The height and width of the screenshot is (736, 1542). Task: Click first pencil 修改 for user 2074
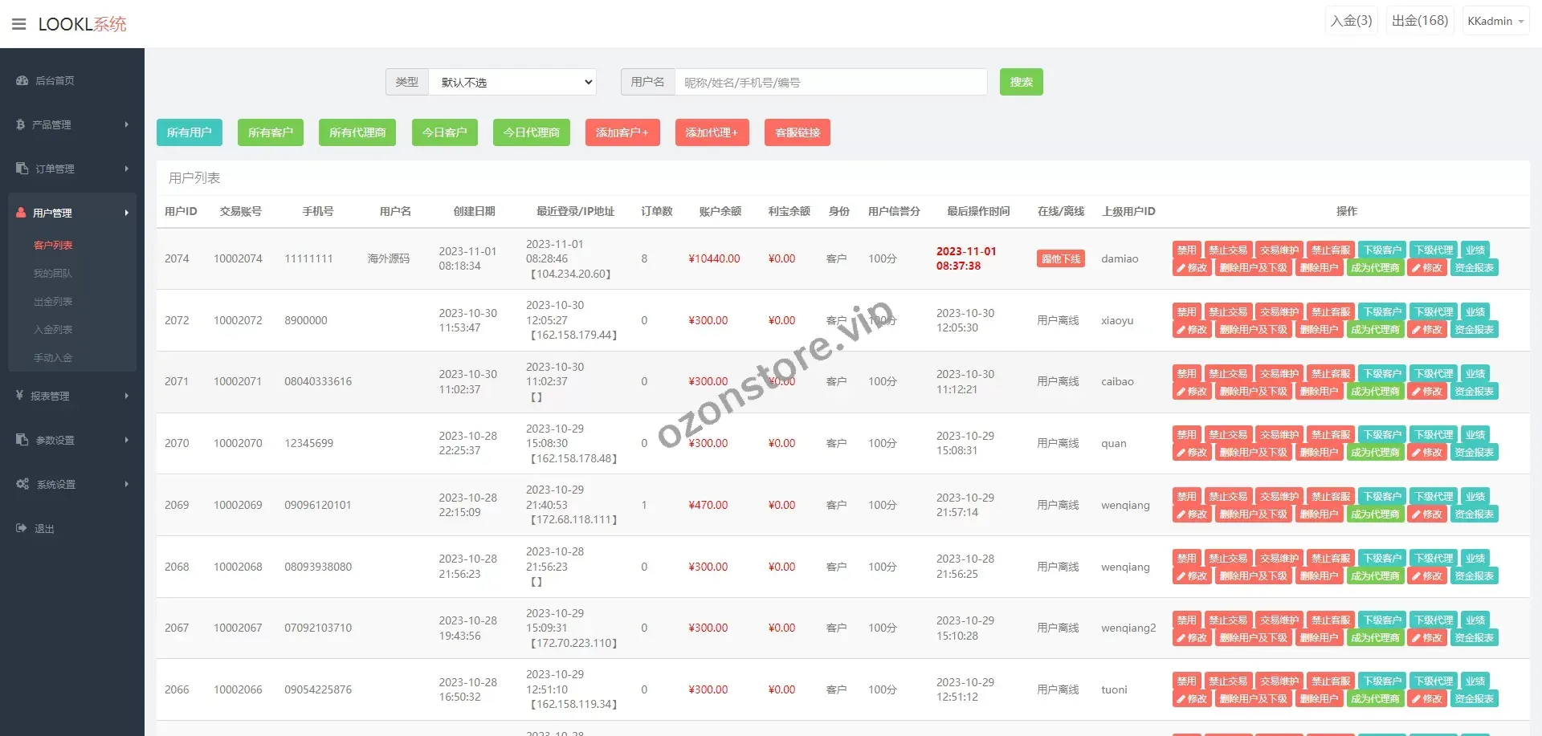[1191, 268]
